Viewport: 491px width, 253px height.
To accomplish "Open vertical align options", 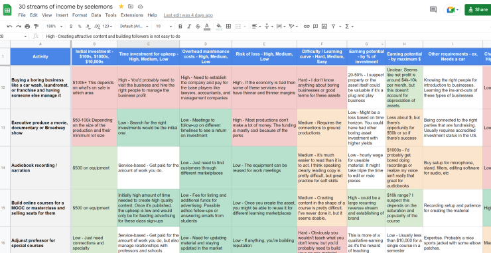I will click(269, 26).
